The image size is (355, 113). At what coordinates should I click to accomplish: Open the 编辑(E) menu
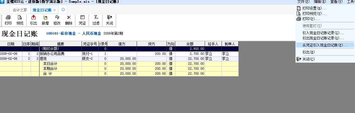tap(320, 2)
